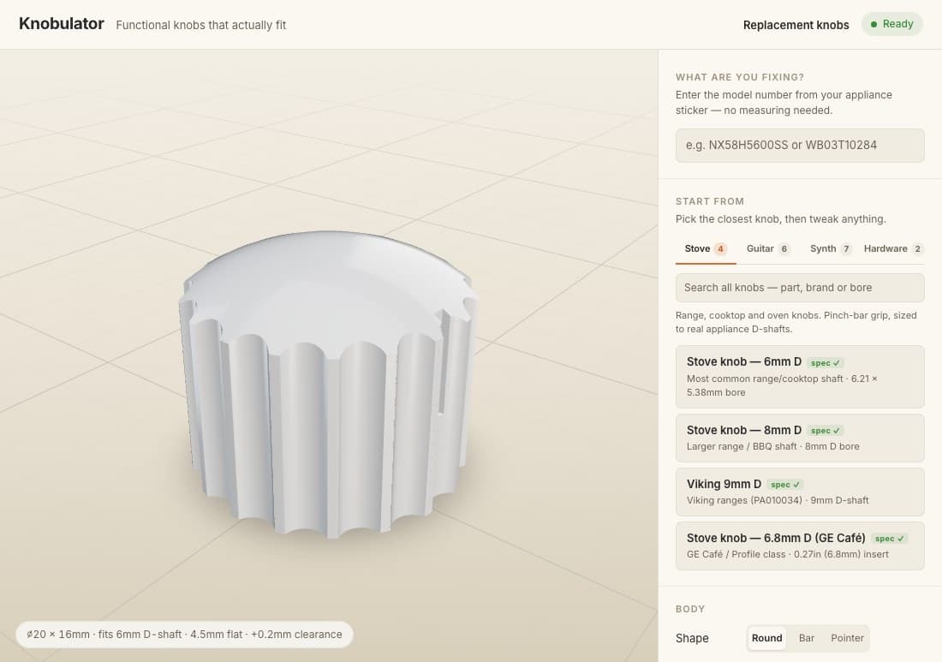The height and width of the screenshot is (662, 942).
Task: Click the spec badge on Stove knob 8mm D
Action: (x=826, y=431)
